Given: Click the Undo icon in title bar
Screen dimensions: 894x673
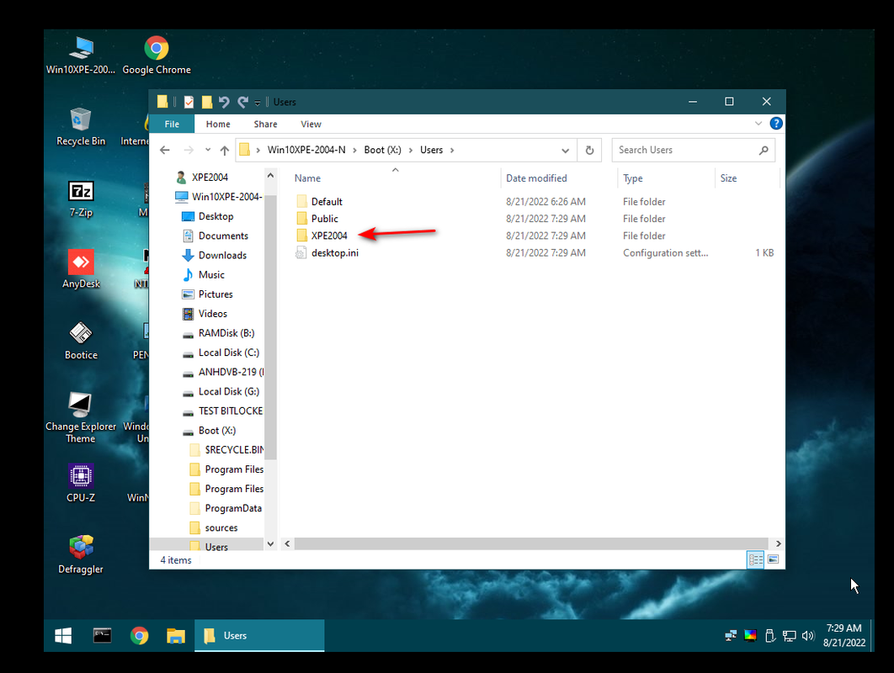Looking at the screenshot, I should pyautogui.click(x=224, y=102).
